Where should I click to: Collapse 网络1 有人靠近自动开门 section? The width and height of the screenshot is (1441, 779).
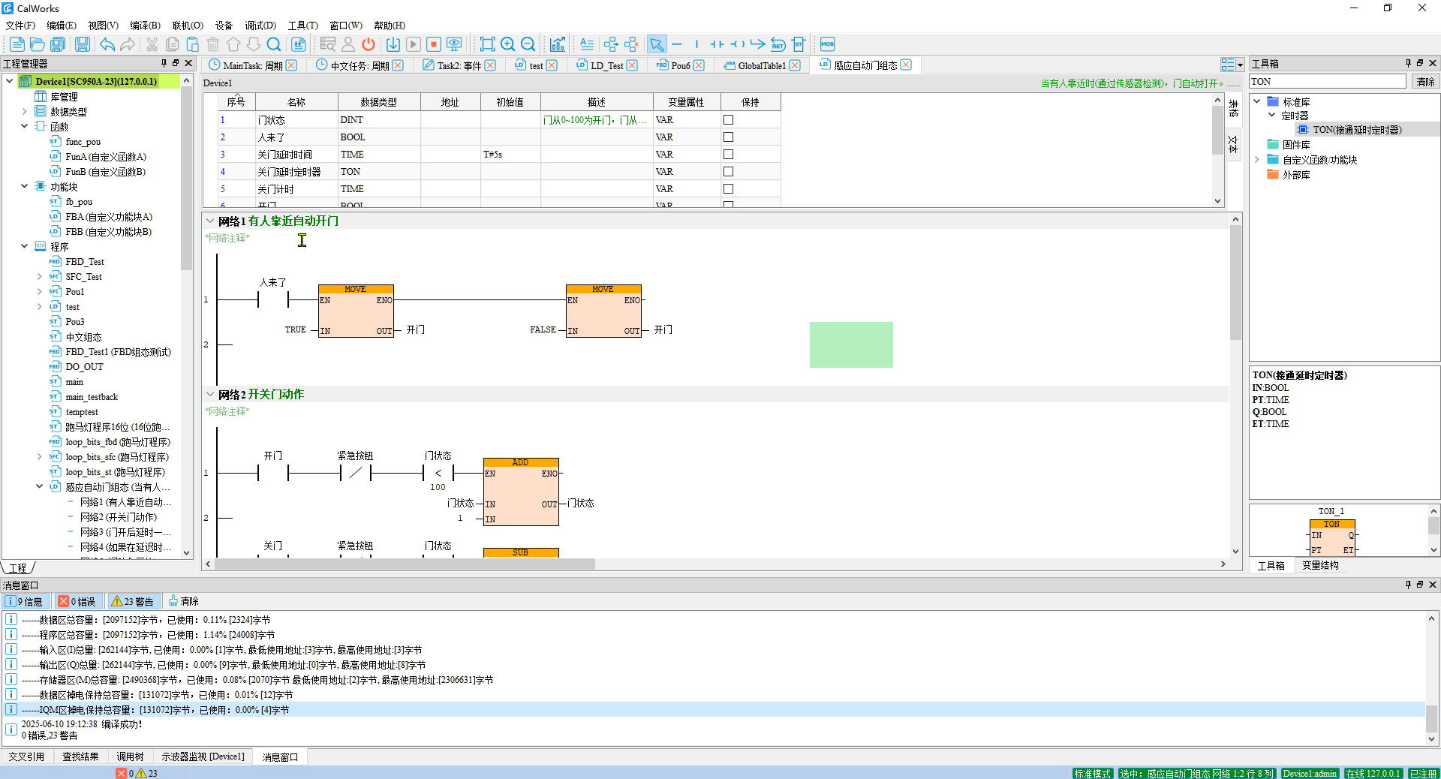coord(210,221)
